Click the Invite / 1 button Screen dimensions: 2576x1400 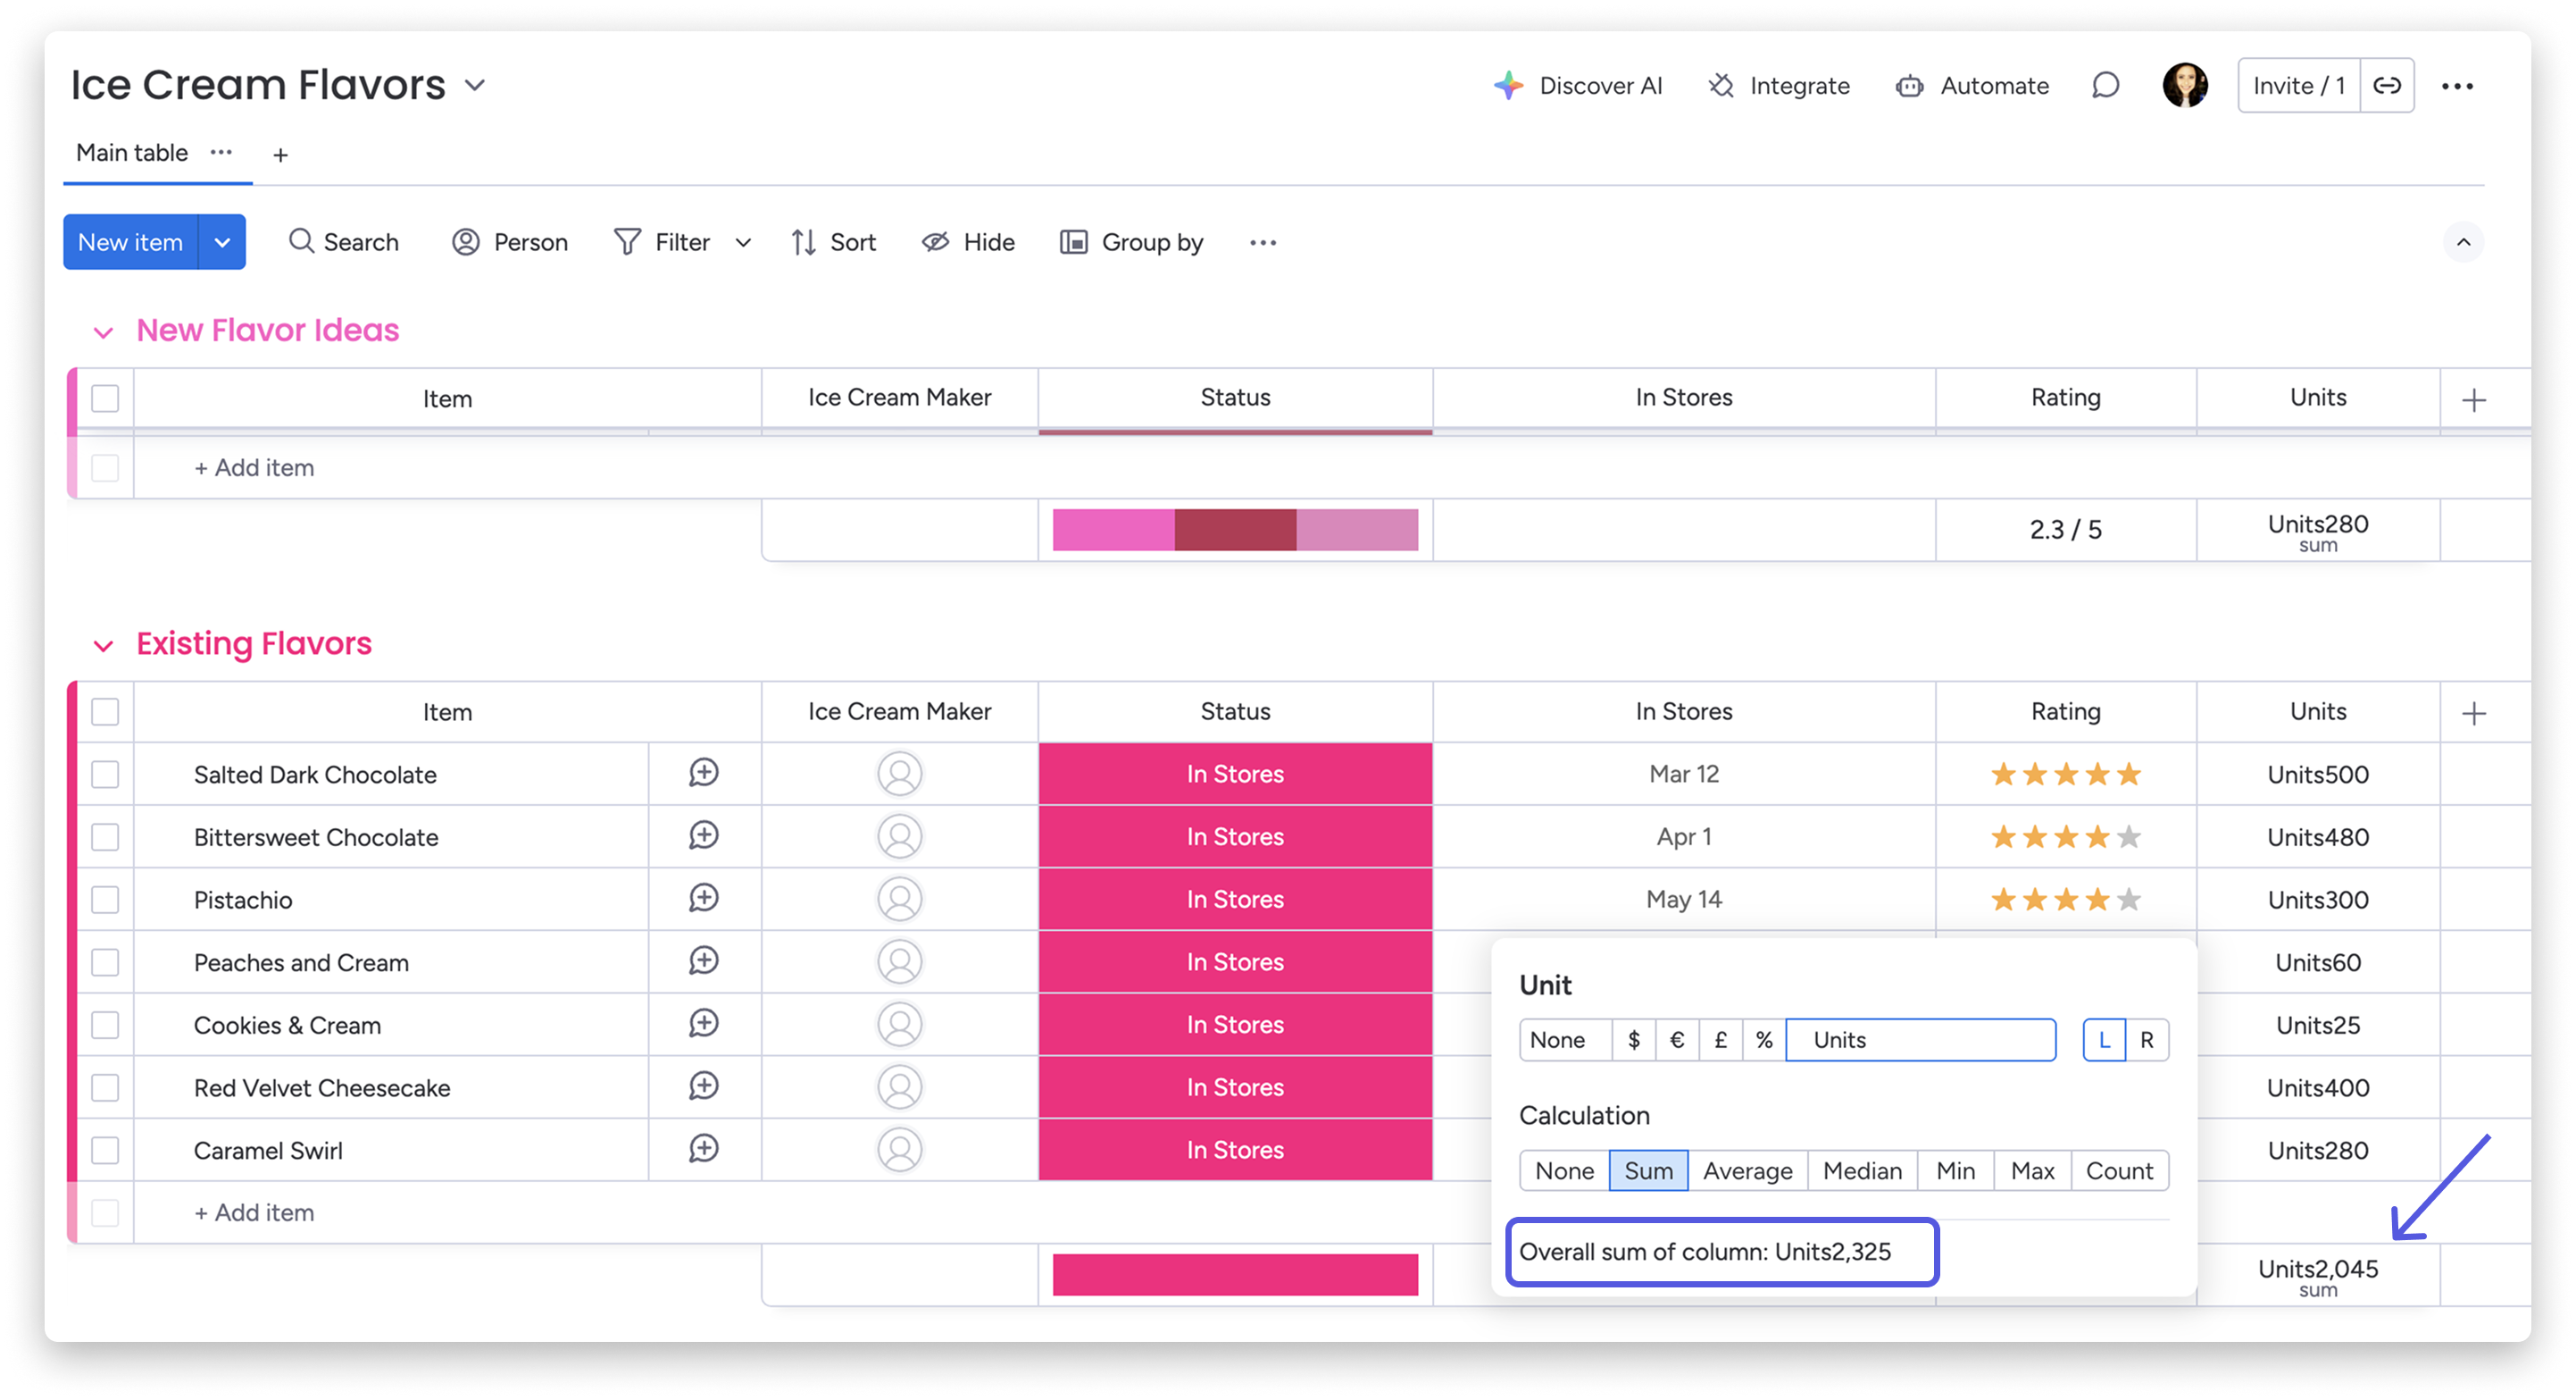click(x=2298, y=86)
